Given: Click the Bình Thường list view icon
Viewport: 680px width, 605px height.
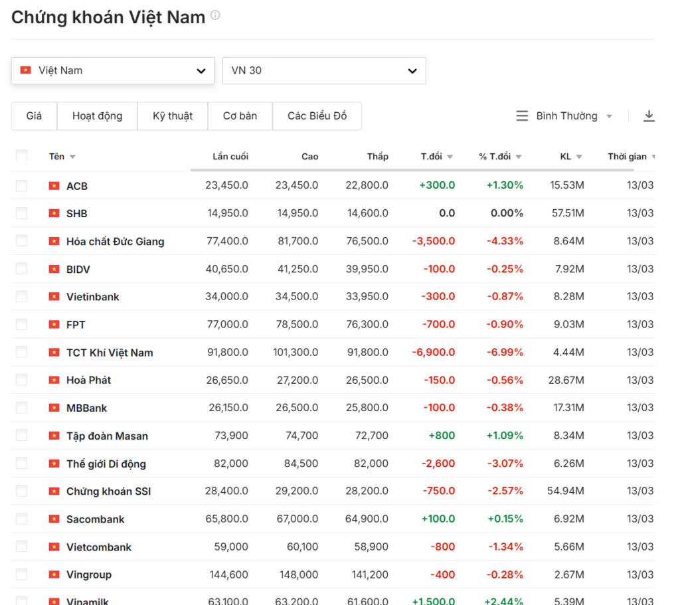Looking at the screenshot, I should point(522,116).
